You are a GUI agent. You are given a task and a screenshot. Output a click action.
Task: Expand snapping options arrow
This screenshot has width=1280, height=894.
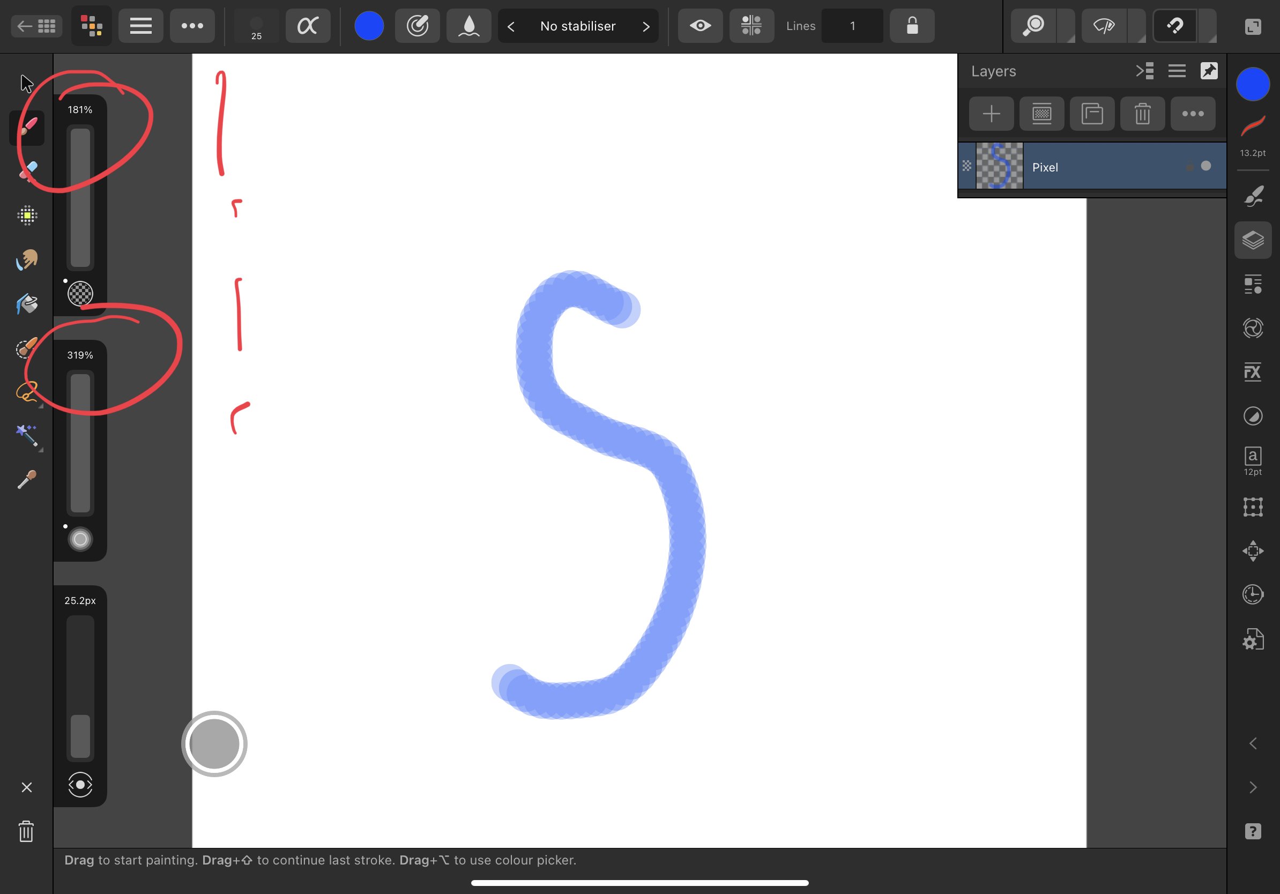click(x=1208, y=26)
